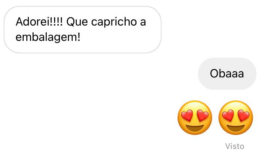Click the right heart-eyes emoji
The image size is (259, 153).
pyautogui.click(x=236, y=118)
